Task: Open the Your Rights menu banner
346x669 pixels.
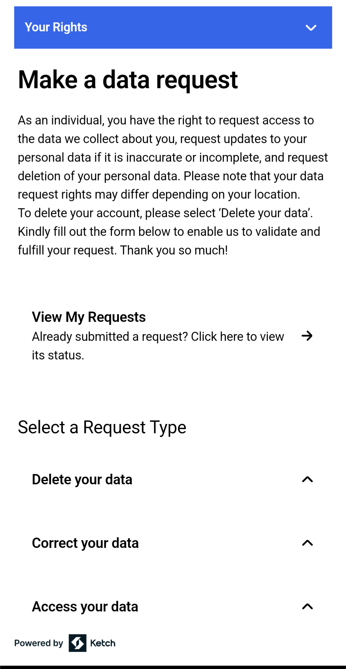Action: 173,28
